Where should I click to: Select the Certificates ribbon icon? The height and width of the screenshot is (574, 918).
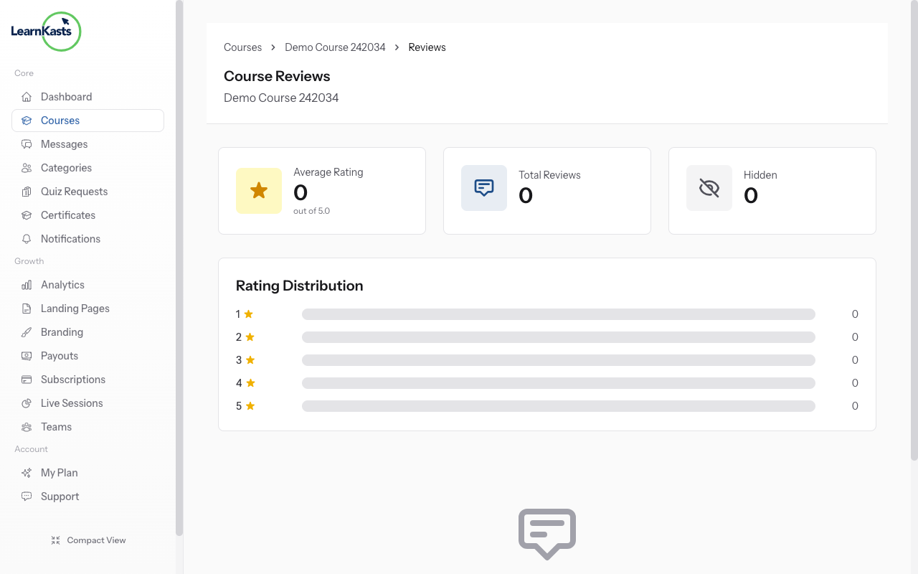pos(27,215)
